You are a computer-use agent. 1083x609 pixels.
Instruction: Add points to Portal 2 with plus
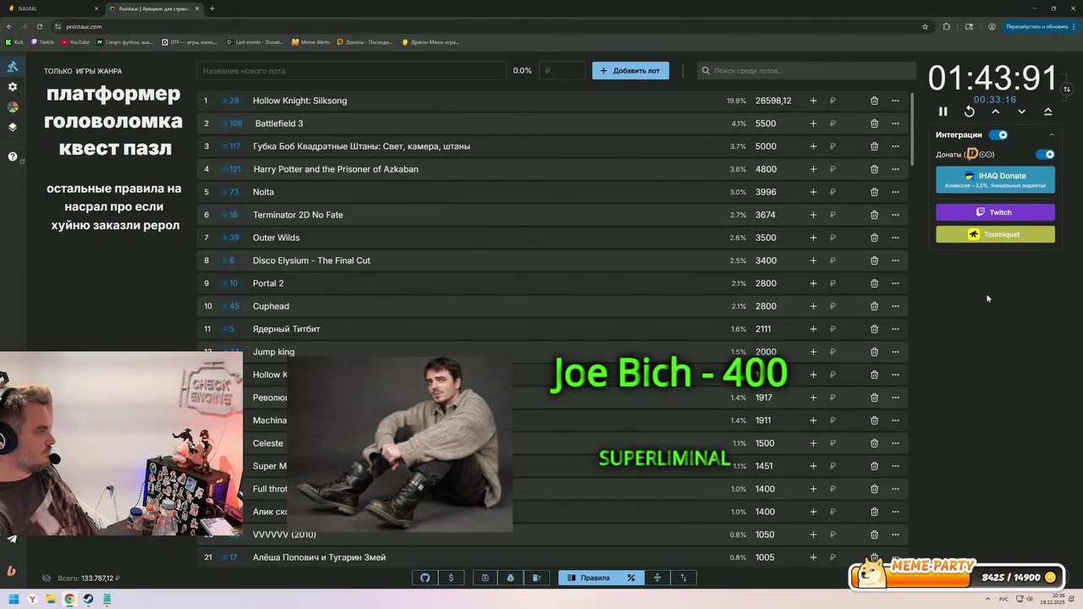[813, 283]
